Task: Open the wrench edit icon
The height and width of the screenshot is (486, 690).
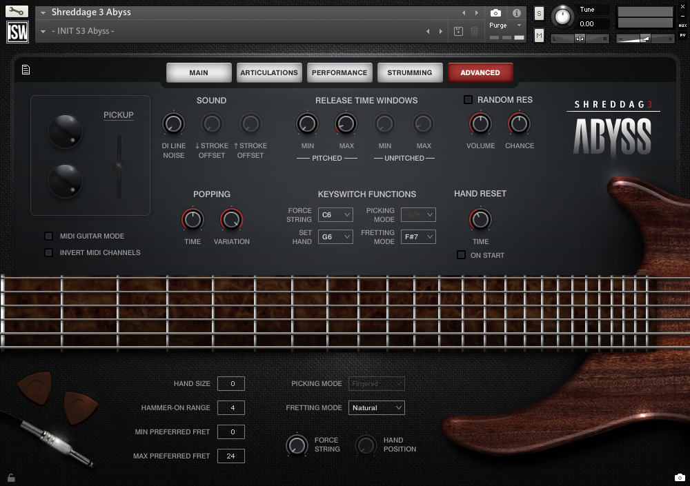Action: (17, 11)
